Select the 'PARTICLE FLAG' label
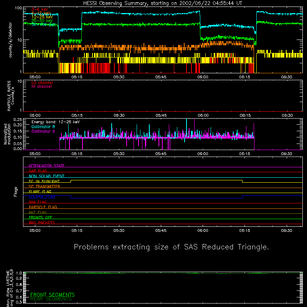The width and height of the screenshot is (307, 307). [x=43, y=207]
